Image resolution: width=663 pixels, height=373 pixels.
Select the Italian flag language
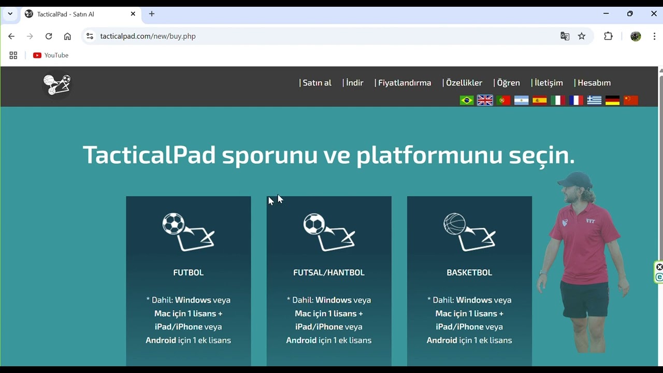coord(558,101)
